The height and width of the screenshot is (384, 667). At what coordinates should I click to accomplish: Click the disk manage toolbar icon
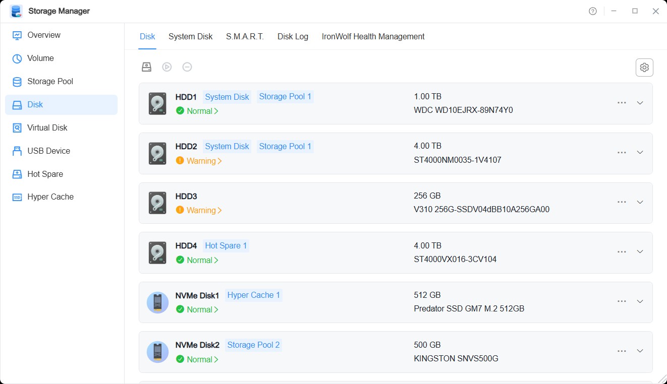(x=146, y=67)
